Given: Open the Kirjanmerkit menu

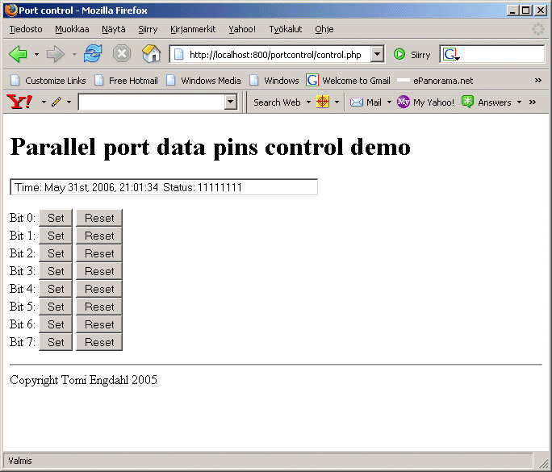Looking at the screenshot, I should [193, 29].
